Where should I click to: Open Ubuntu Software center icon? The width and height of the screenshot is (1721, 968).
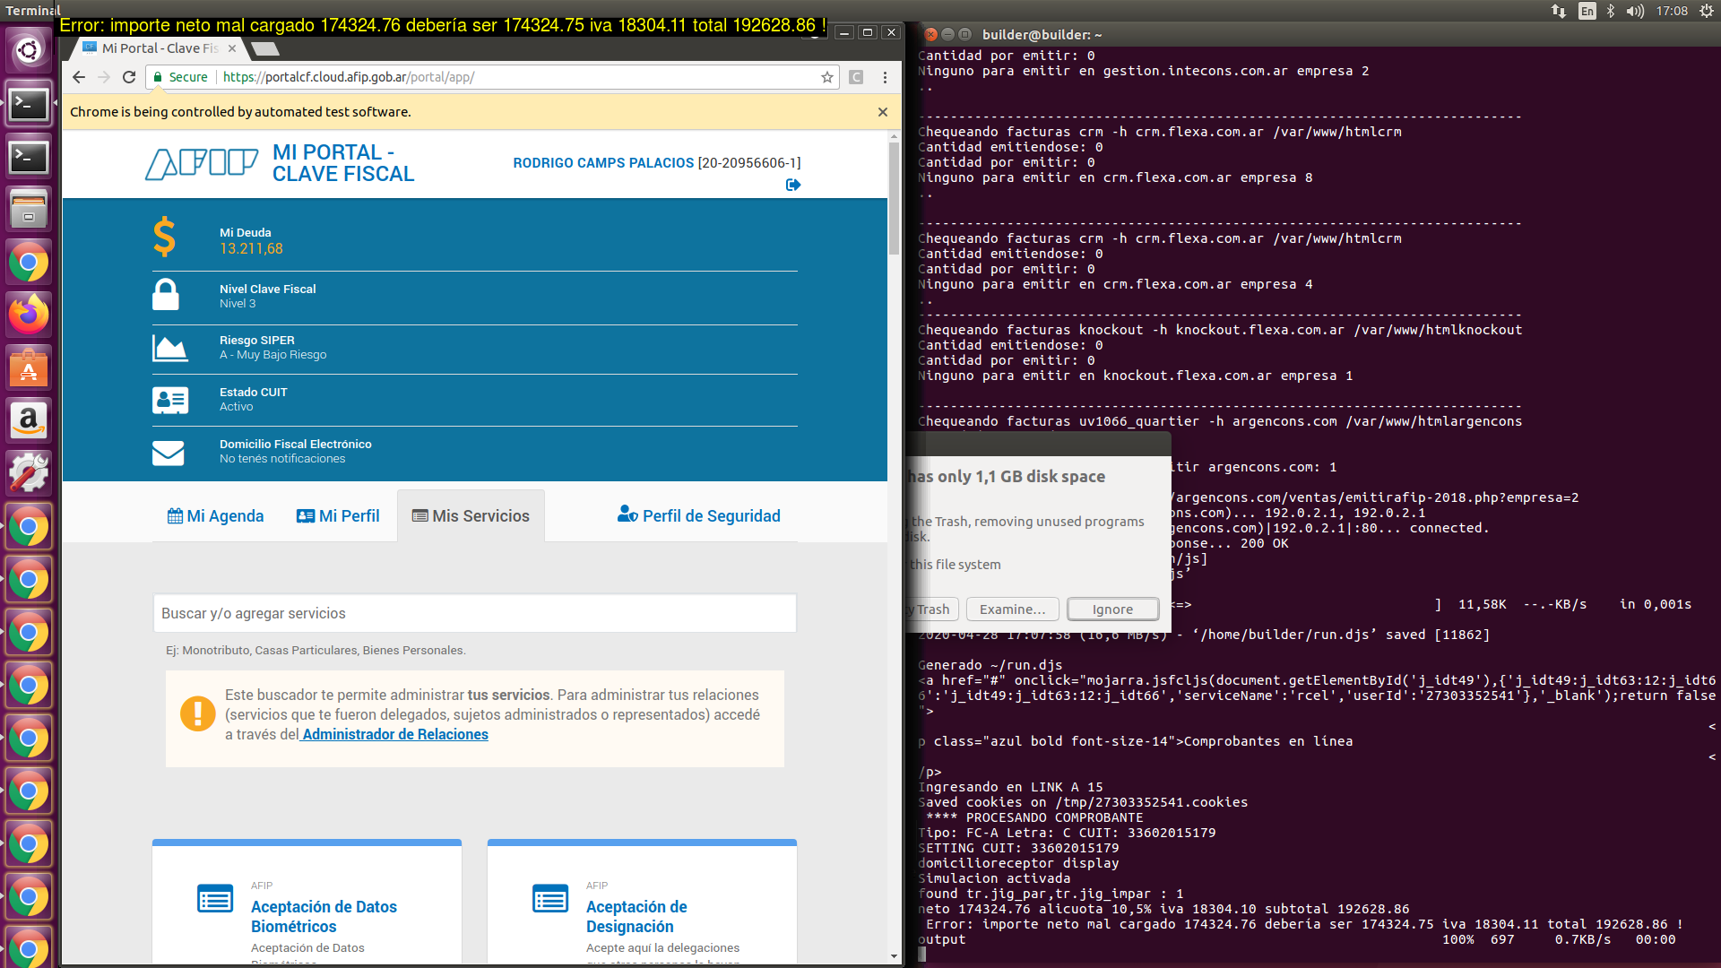pyautogui.click(x=29, y=367)
